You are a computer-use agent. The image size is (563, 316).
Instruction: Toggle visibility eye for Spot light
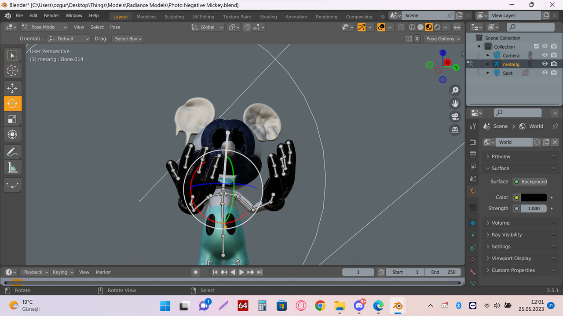coord(545,73)
